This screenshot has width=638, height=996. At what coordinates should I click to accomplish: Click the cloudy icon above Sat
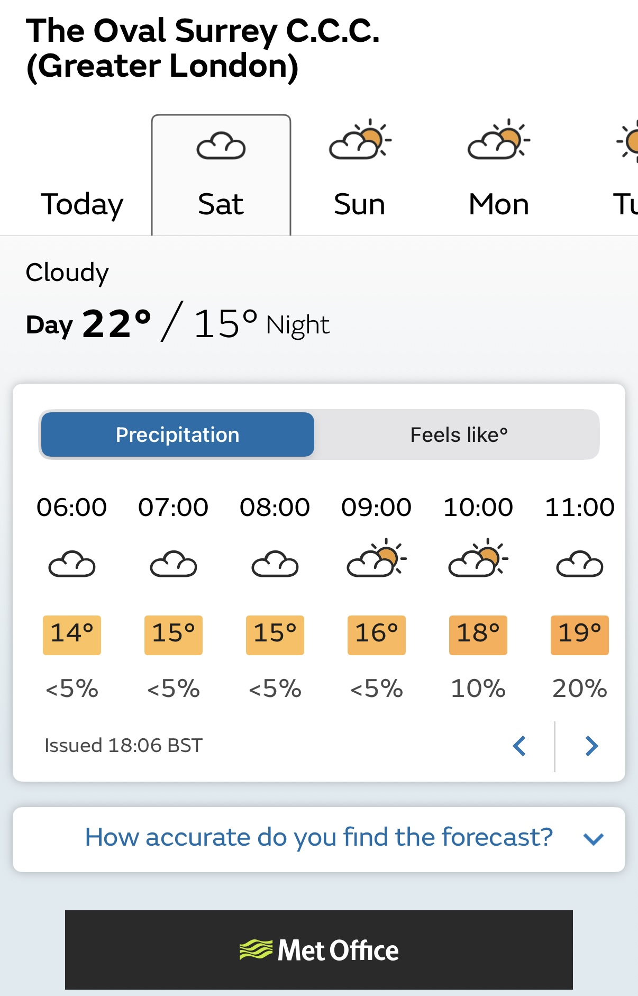221,146
